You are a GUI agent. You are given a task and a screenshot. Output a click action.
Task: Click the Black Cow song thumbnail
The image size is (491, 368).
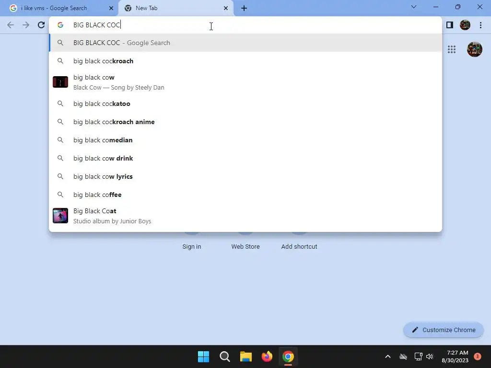point(60,82)
